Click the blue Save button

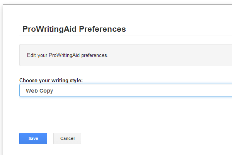[x=33, y=138]
